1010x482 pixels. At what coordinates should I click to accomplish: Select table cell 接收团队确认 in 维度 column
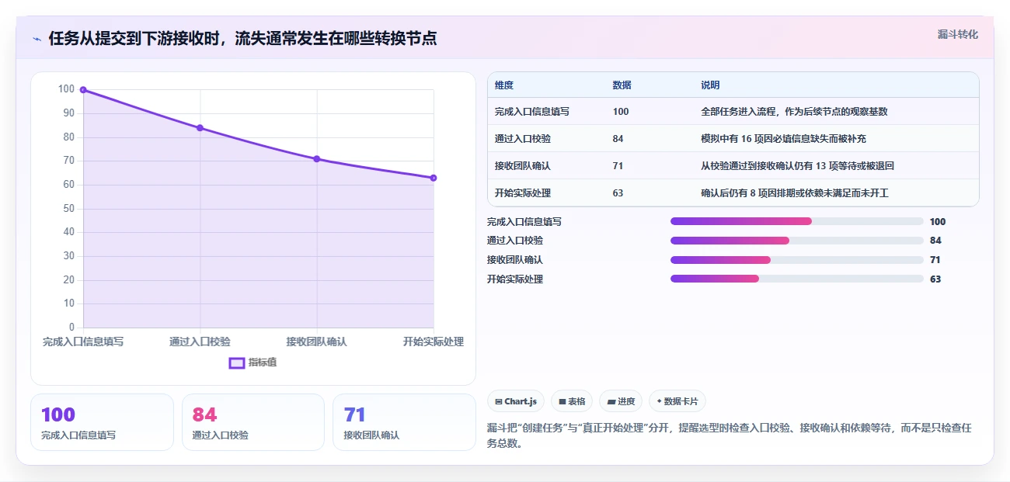(x=523, y=166)
